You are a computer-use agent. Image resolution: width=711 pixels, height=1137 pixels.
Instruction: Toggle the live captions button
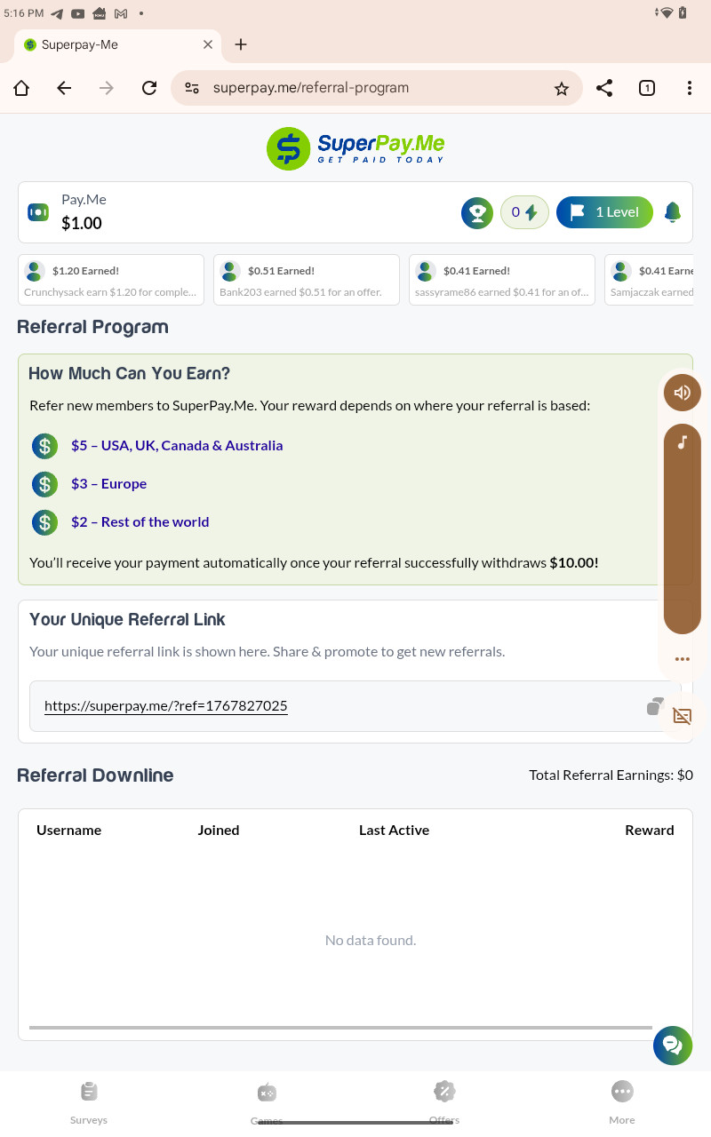pos(682,716)
